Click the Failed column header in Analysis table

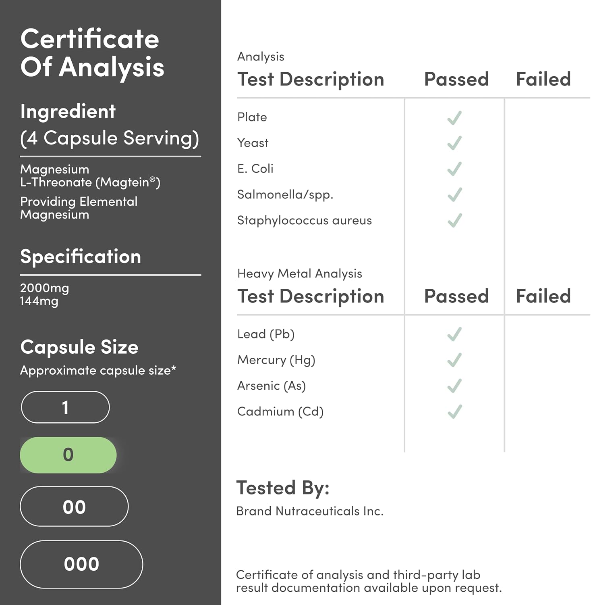[x=543, y=79]
